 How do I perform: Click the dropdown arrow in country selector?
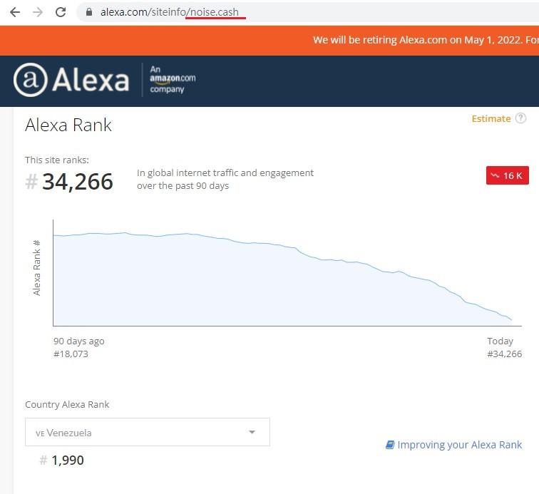click(252, 432)
